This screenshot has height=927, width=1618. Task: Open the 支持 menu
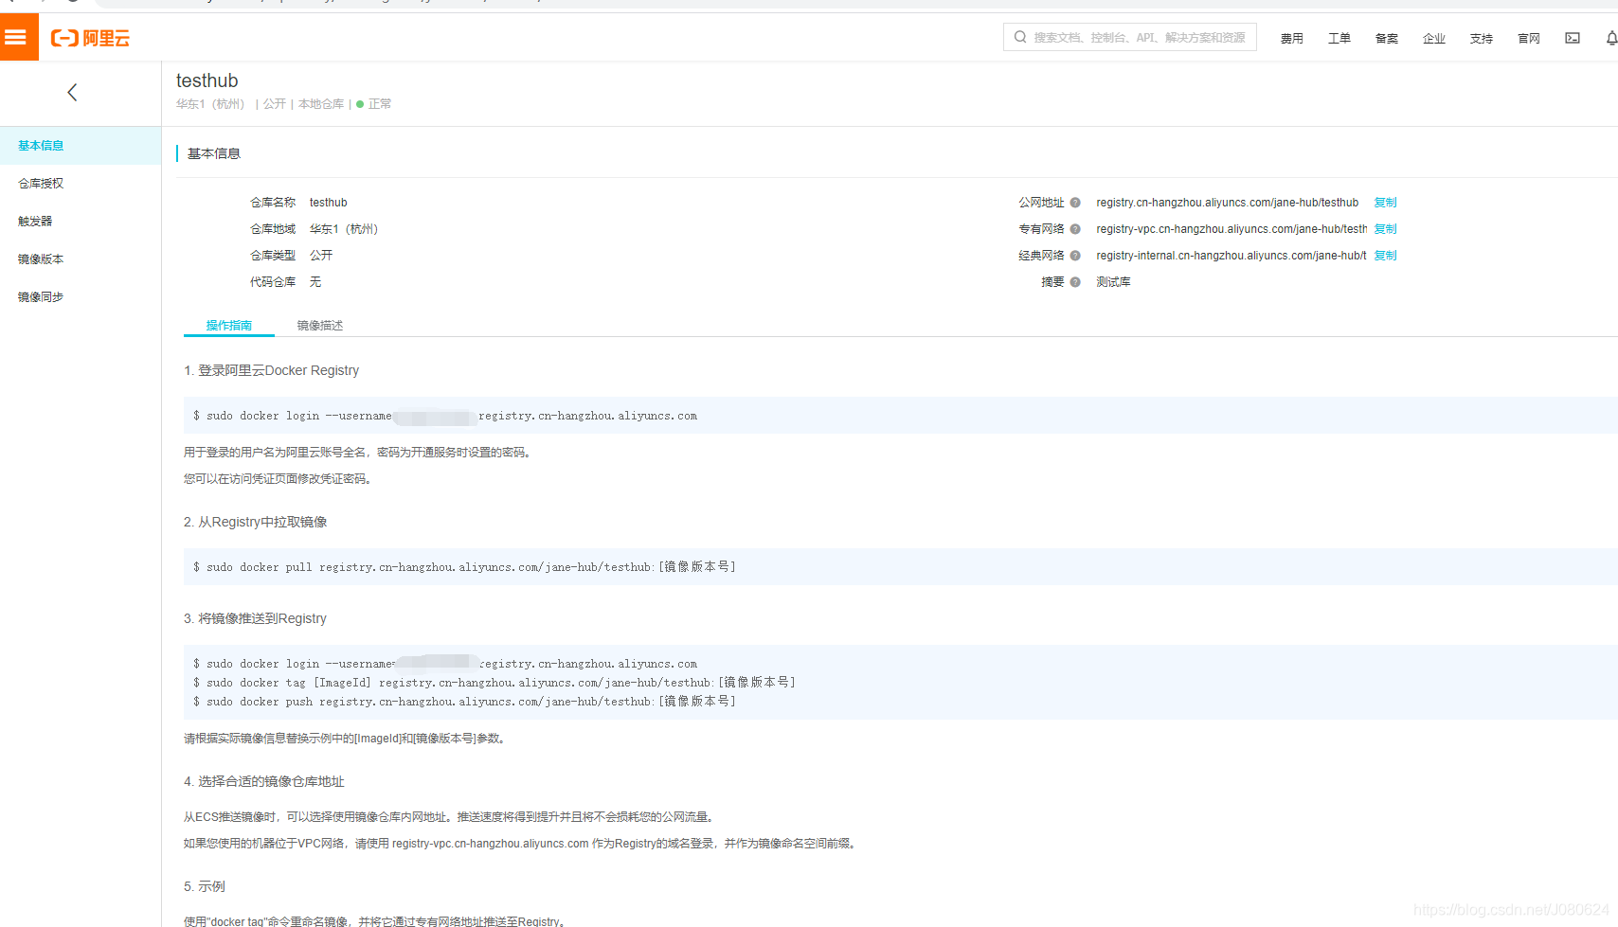pyautogui.click(x=1482, y=39)
